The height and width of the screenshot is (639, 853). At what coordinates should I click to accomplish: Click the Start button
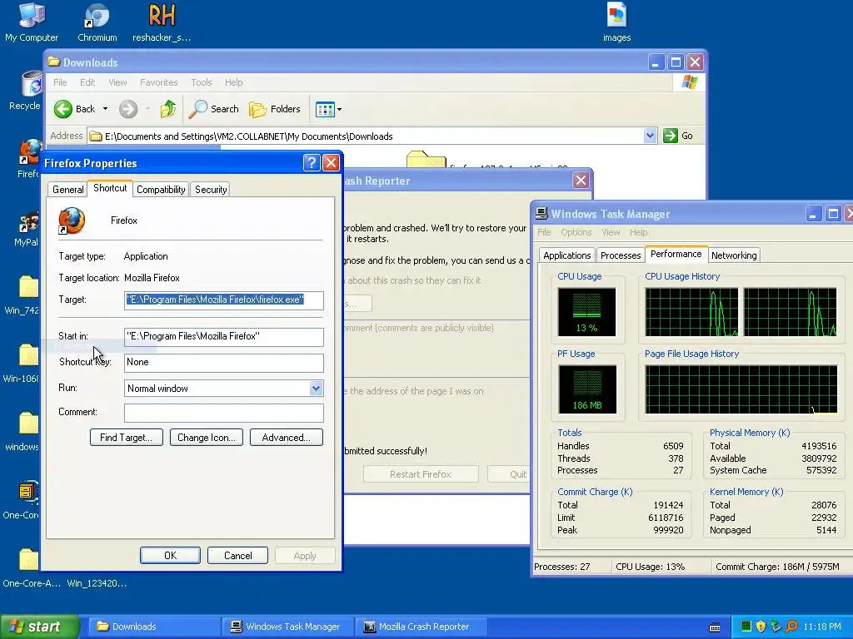[39, 627]
